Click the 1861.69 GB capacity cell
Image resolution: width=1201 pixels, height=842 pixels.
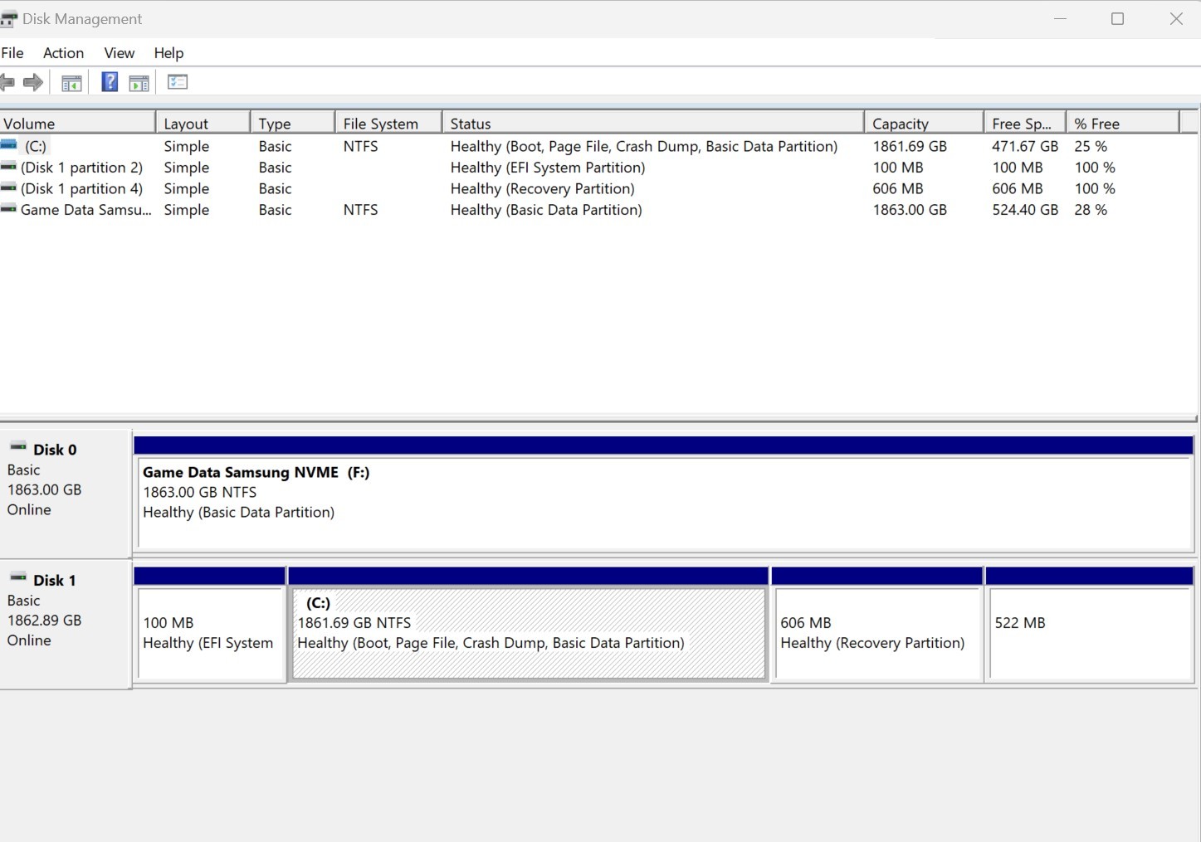(x=910, y=146)
